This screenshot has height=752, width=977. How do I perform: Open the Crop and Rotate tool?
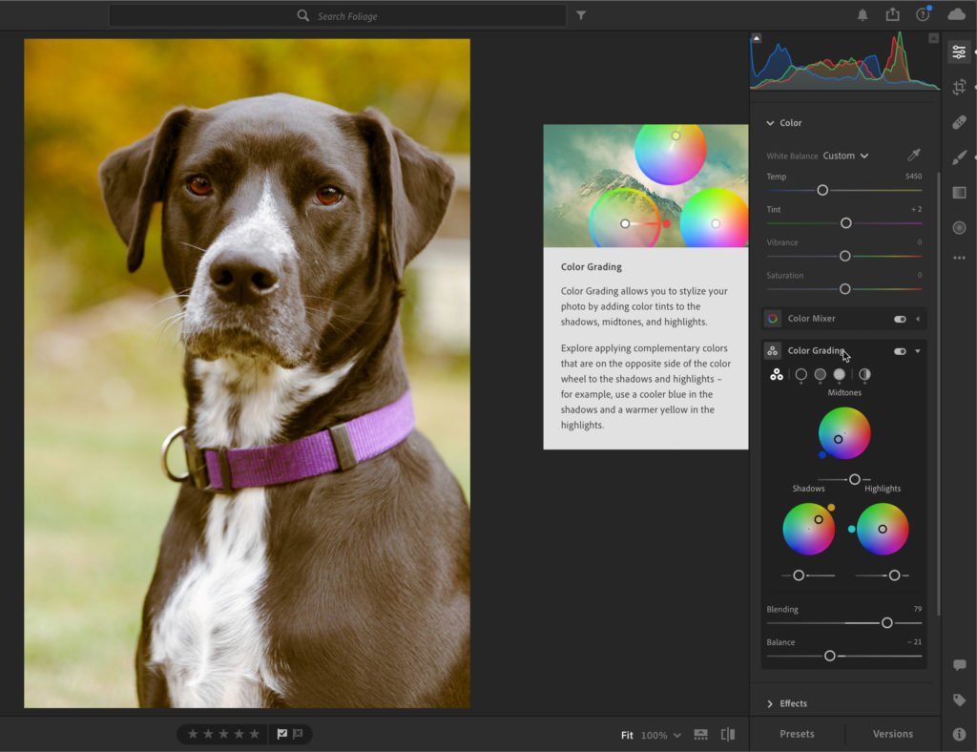pyautogui.click(x=959, y=87)
